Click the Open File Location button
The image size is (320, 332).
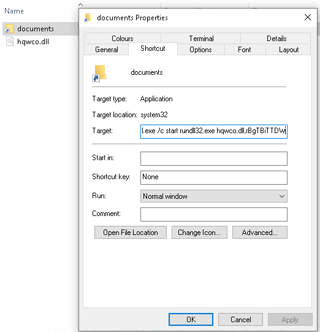tap(131, 232)
